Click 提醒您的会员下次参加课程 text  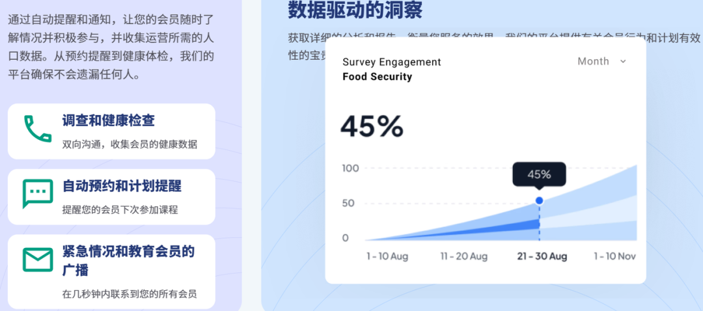click(x=120, y=210)
